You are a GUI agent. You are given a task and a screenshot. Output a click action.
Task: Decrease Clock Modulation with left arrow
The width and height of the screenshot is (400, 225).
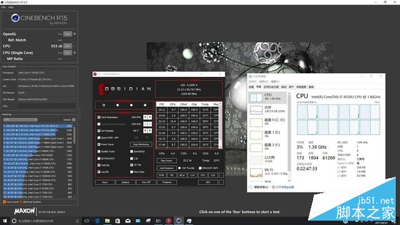coord(146,117)
